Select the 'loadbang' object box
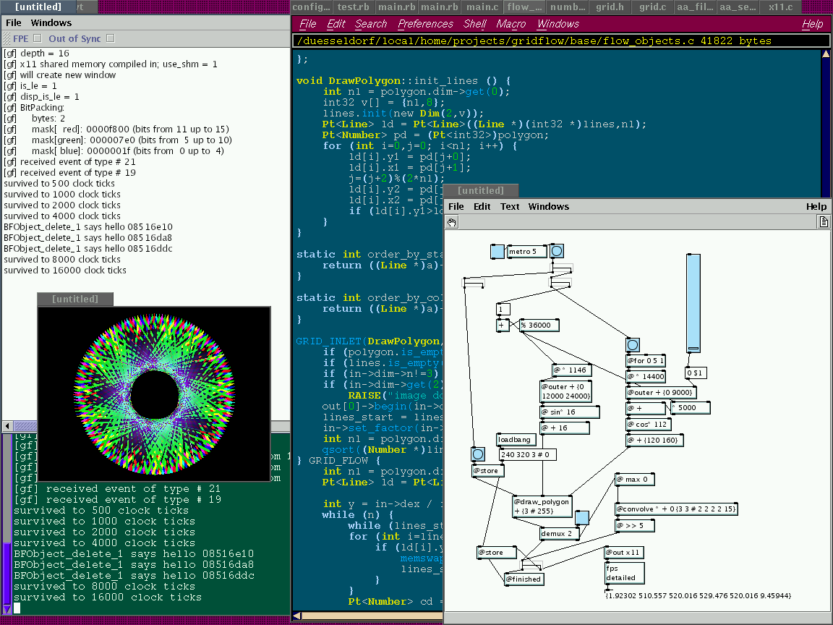This screenshot has height=625, width=833. (x=516, y=440)
